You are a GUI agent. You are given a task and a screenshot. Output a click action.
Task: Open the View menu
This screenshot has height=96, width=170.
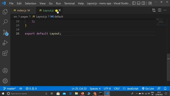[x=42, y=3]
